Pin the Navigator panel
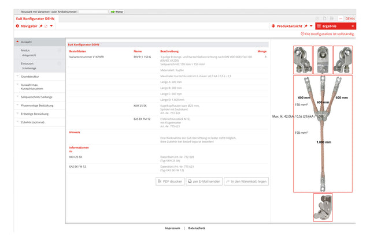This screenshot has height=241, width=370. [41, 26]
